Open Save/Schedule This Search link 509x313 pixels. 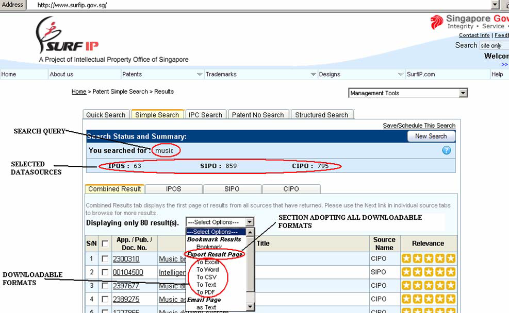(x=419, y=126)
